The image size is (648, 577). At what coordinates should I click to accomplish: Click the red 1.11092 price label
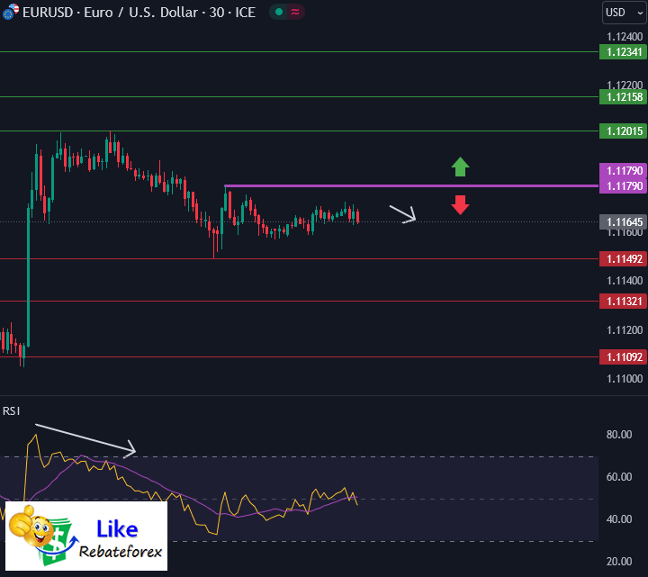click(622, 357)
